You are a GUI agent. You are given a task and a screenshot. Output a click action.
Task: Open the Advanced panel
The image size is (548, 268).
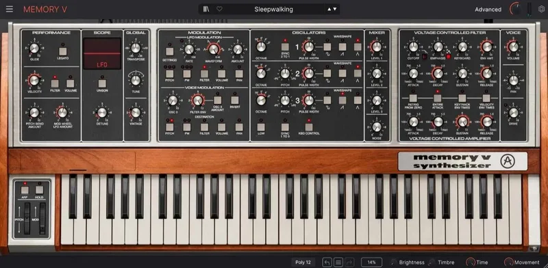488,10
